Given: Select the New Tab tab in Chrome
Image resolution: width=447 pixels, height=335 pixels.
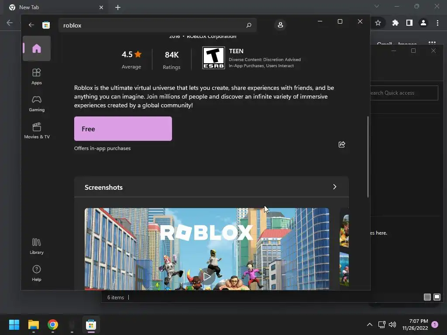Looking at the screenshot, I should pos(56,7).
